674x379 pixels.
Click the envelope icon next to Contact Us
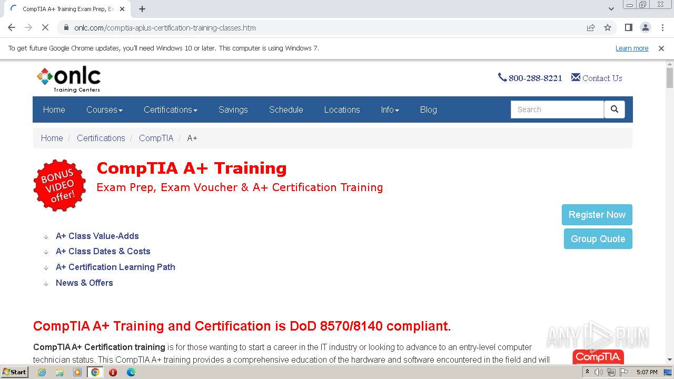click(x=576, y=77)
